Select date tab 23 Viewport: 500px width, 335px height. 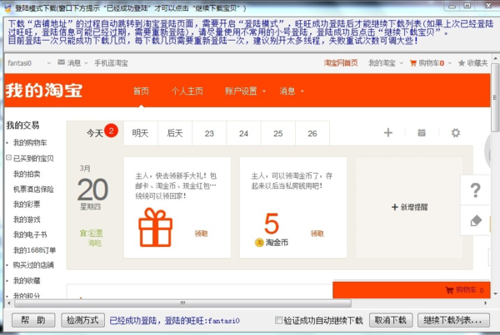(209, 133)
